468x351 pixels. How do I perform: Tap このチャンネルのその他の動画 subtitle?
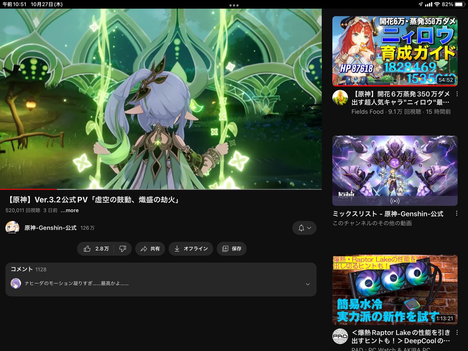coord(372,223)
